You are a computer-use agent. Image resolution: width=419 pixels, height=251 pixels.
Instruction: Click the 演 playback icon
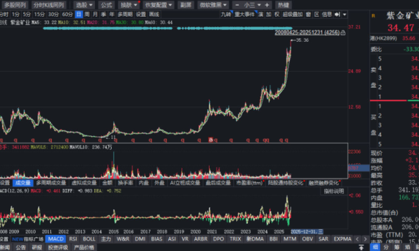260,14
